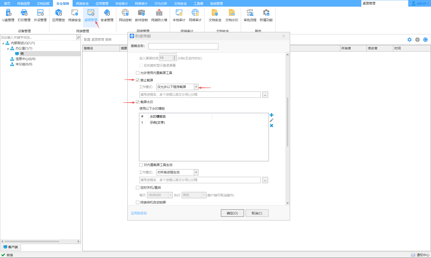Click the 审批流程 icon
431x258 pixels.
tap(250, 15)
